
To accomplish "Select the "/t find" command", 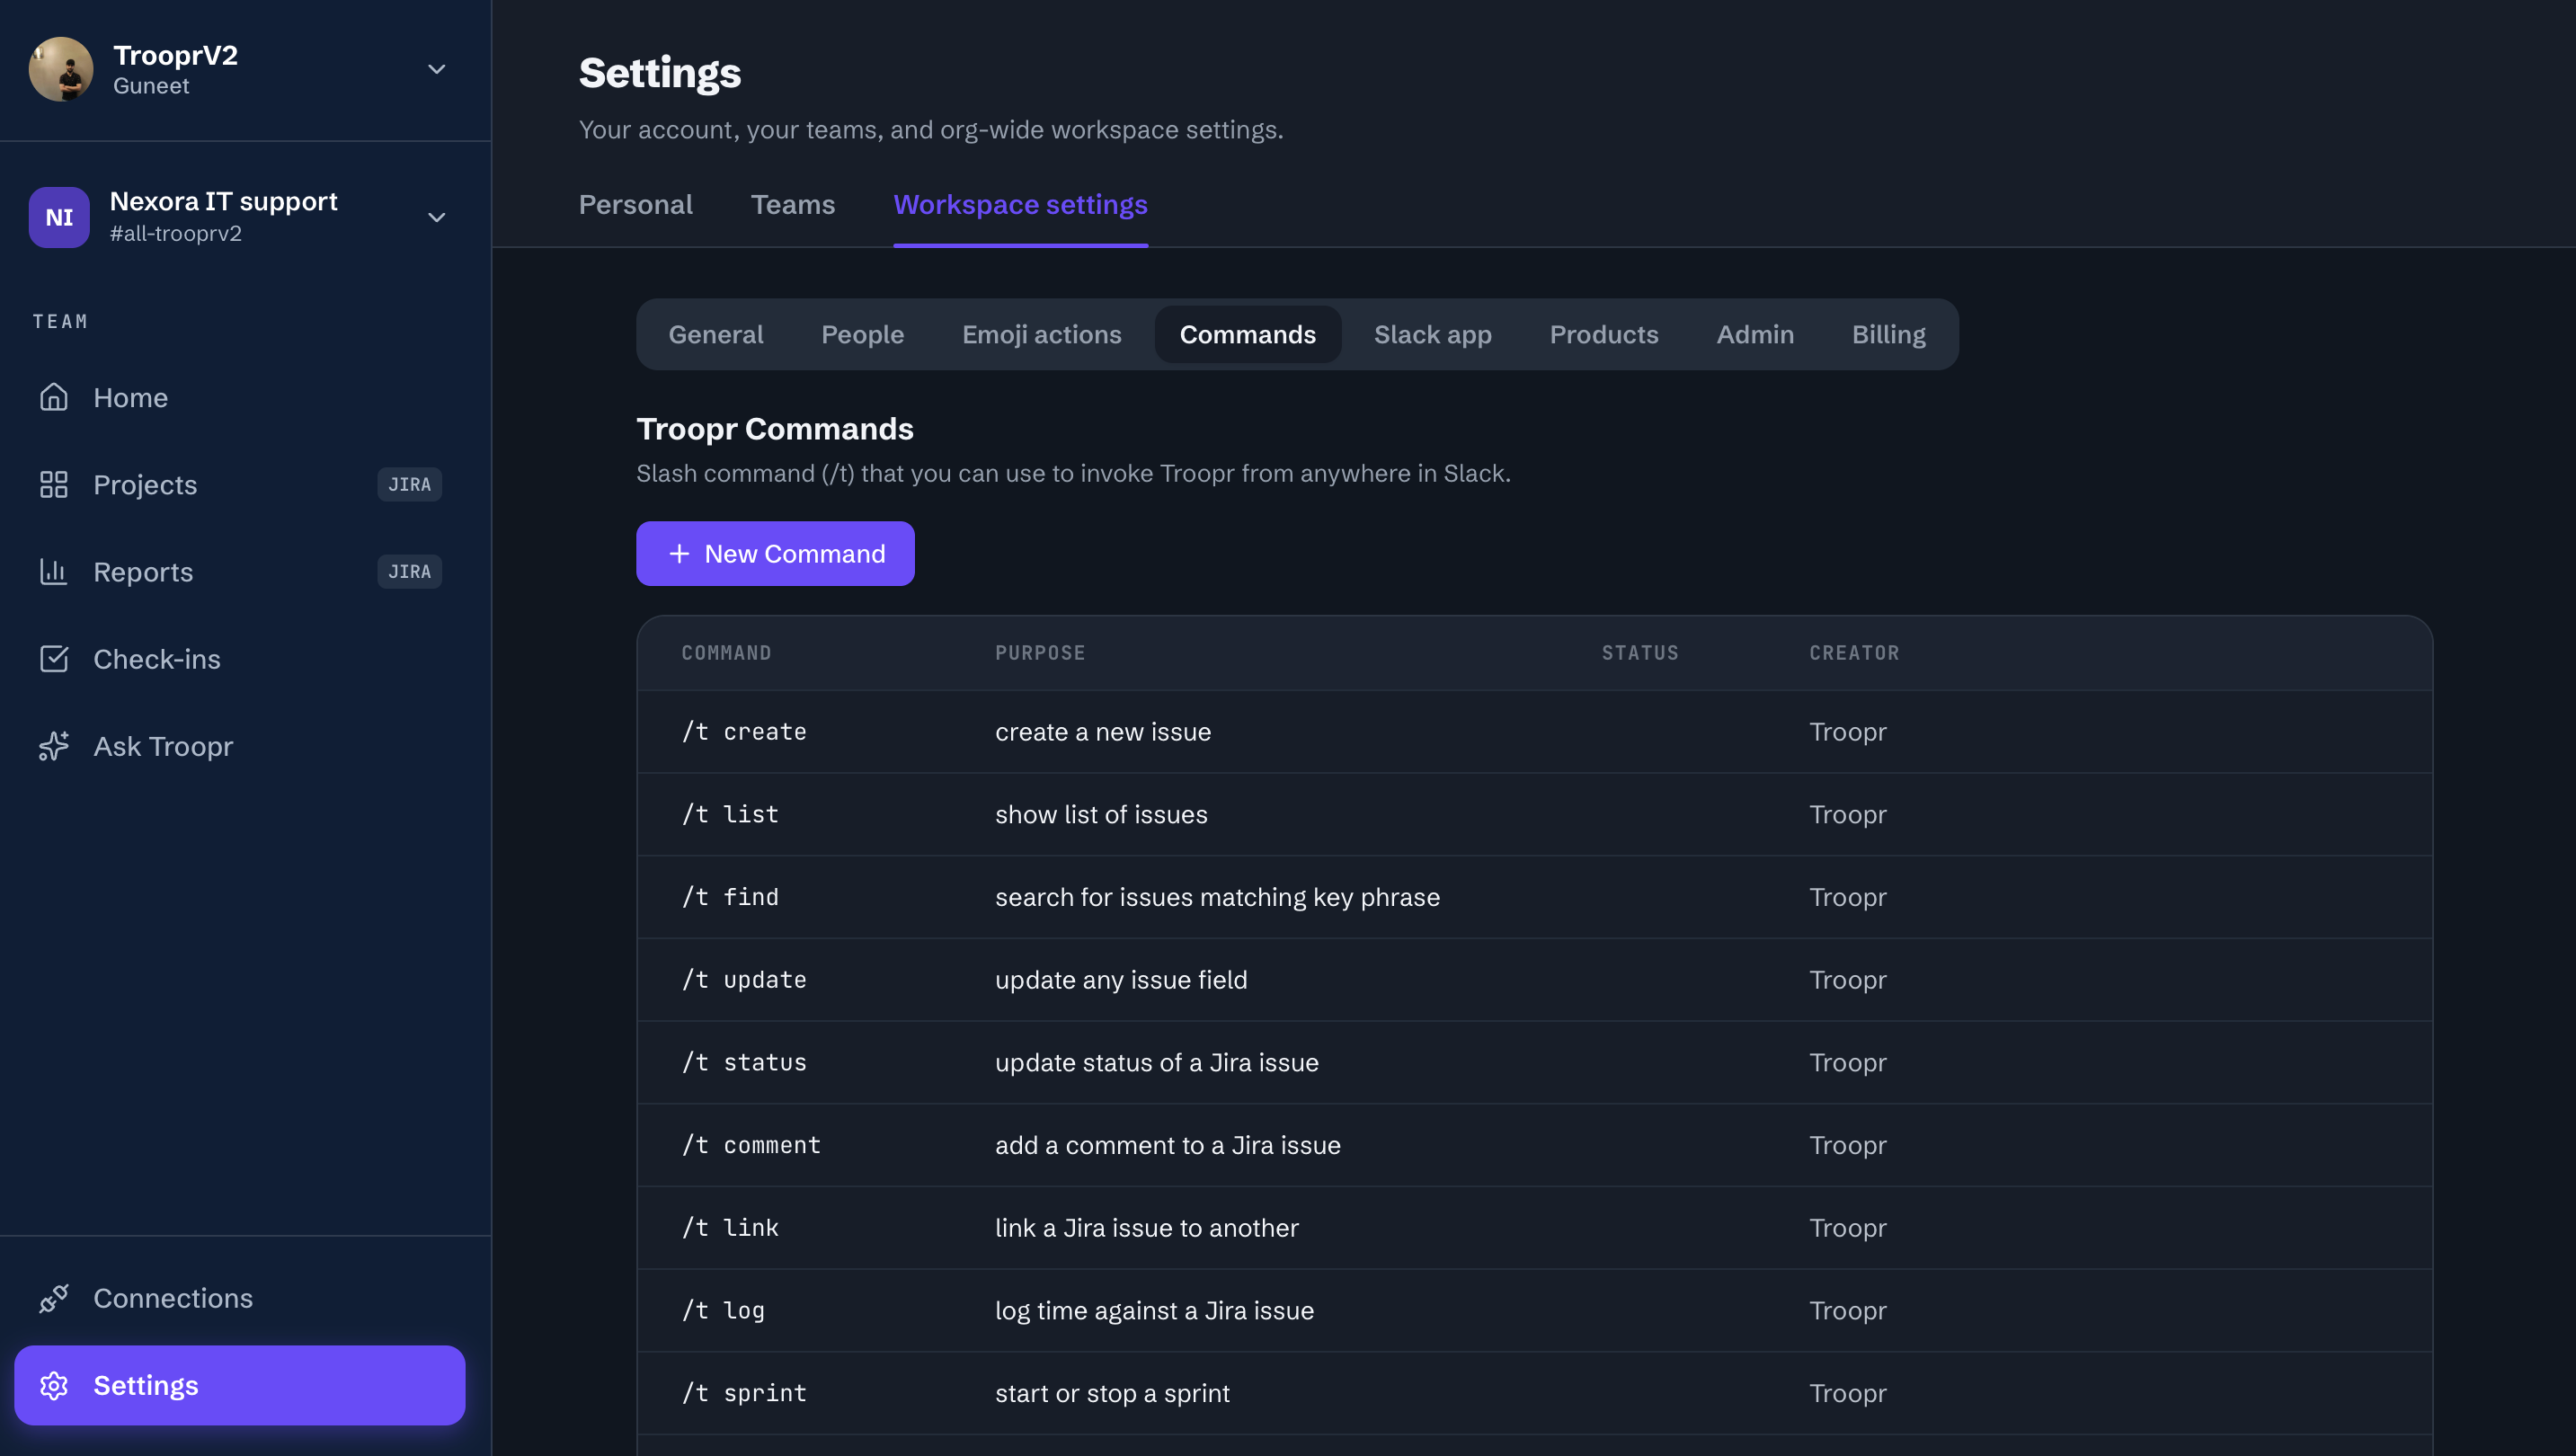I will [730, 897].
